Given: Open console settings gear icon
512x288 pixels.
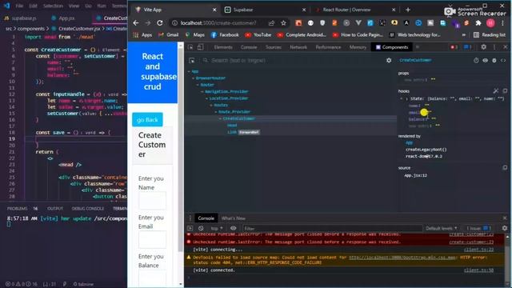Looking at the screenshot, I should [x=505, y=228].
